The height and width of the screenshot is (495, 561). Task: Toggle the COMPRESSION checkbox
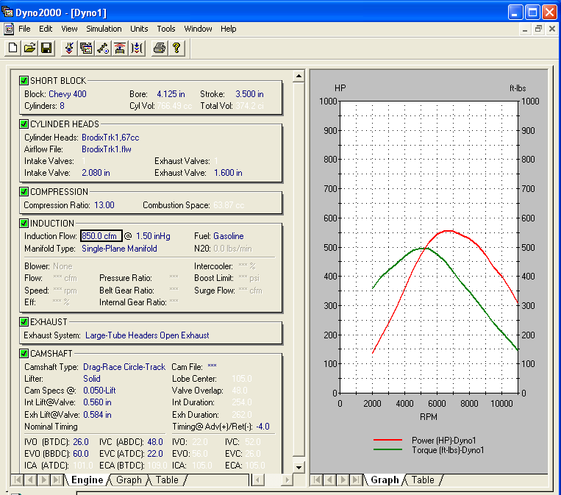coord(24,191)
